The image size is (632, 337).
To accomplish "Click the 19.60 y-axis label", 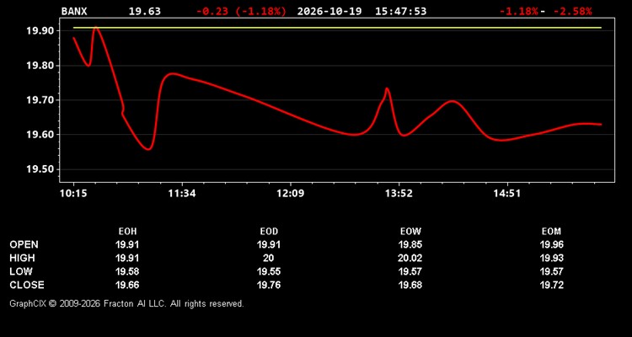I will pyautogui.click(x=40, y=135).
